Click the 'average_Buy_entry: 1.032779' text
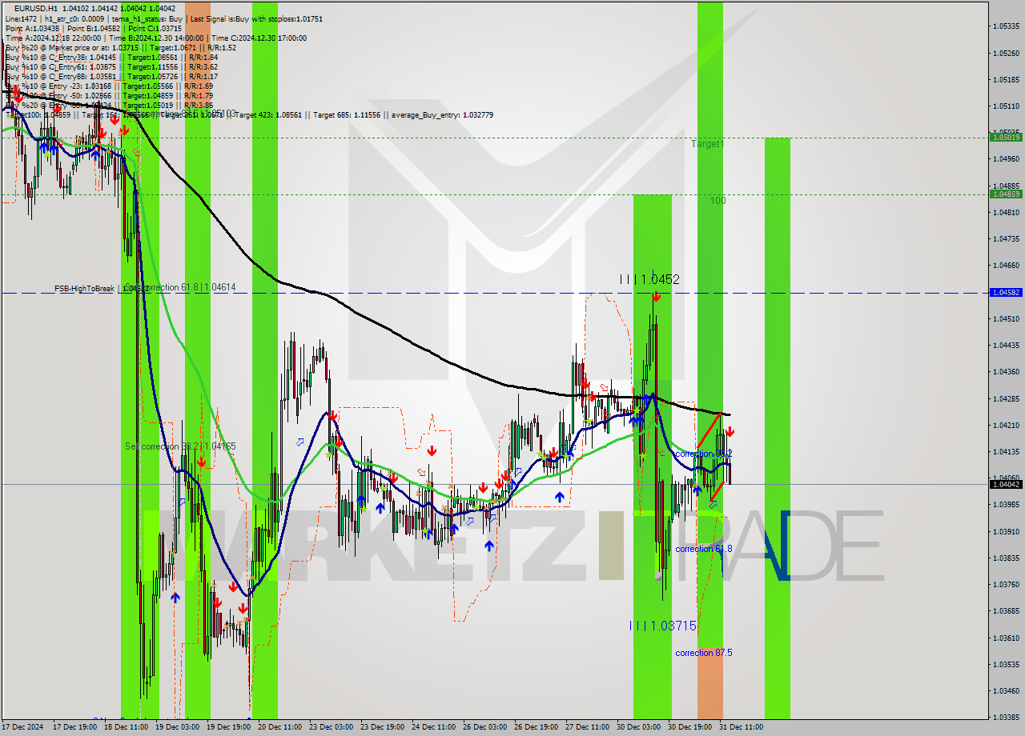 click(443, 114)
